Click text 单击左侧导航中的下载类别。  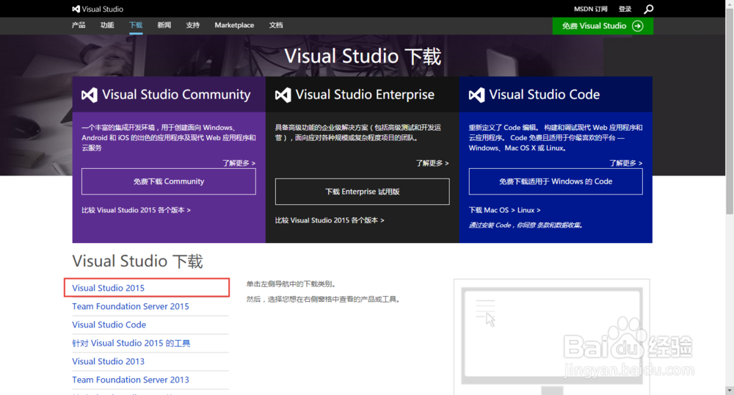tap(291, 283)
